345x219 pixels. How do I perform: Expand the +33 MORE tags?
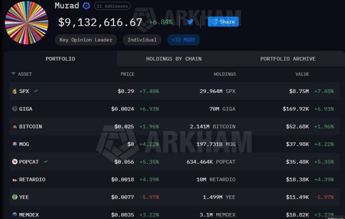tap(183, 40)
